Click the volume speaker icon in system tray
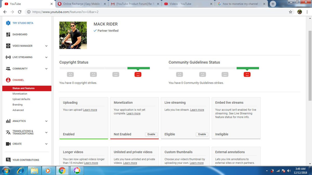This screenshot has width=312, height=175. (289, 171)
